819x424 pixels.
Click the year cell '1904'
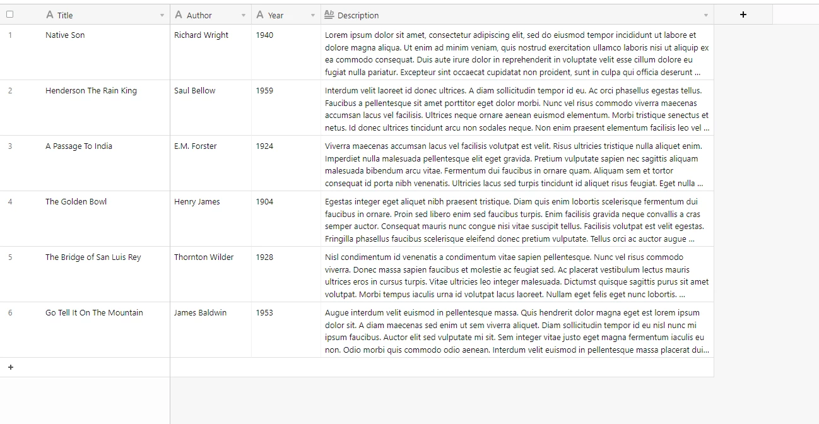286,219
